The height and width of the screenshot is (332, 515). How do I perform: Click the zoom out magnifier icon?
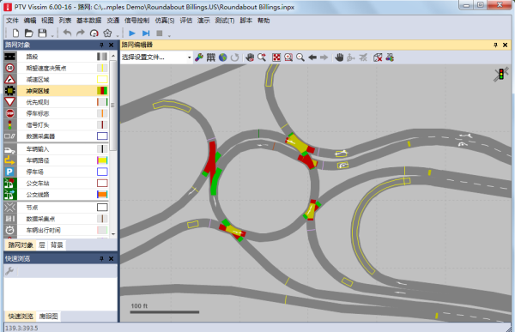pos(300,57)
